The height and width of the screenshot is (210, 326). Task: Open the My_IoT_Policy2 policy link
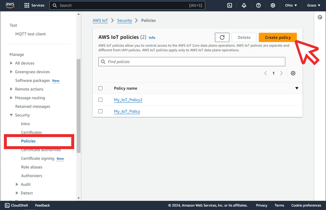click(x=128, y=100)
